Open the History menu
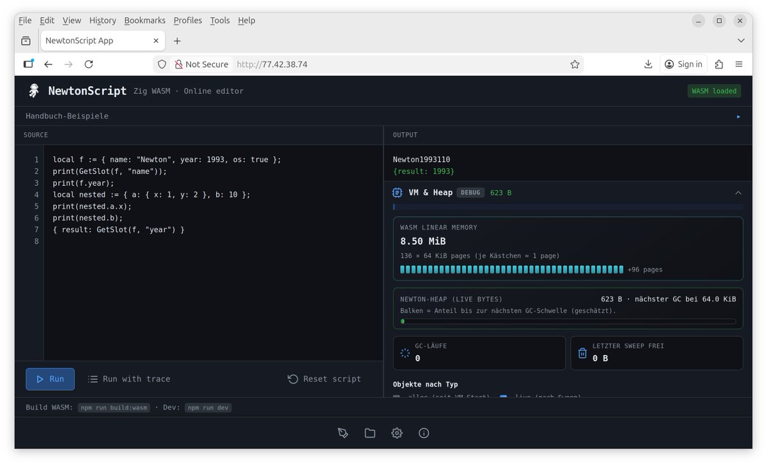 click(x=102, y=20)
